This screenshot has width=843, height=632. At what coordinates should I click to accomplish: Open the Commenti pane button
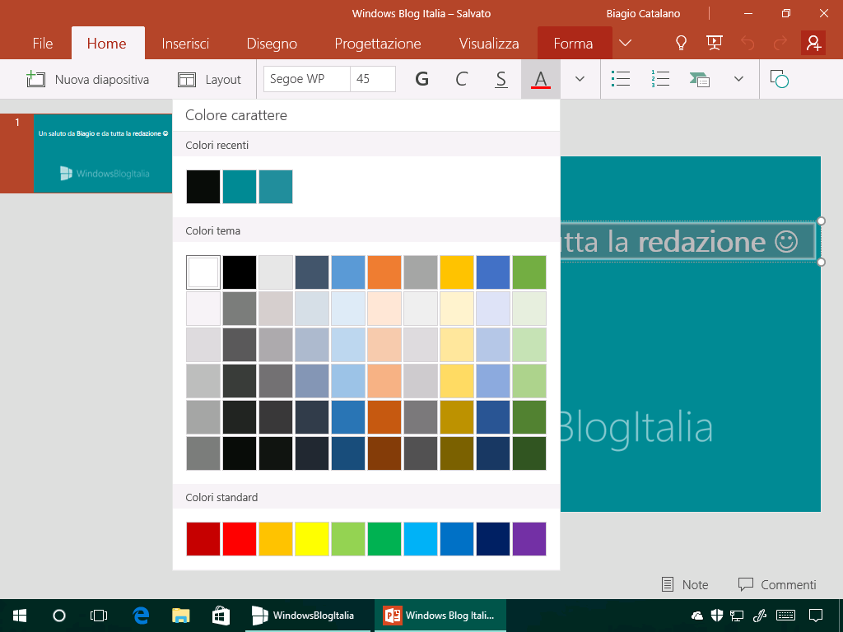click(x=777, y=584)
